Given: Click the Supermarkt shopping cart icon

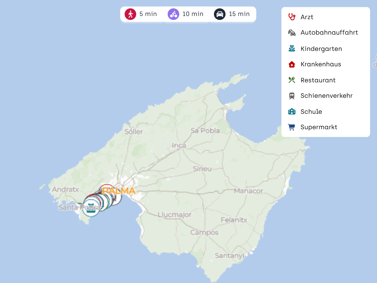Looking at the screenshot, I should pos(292,127).
